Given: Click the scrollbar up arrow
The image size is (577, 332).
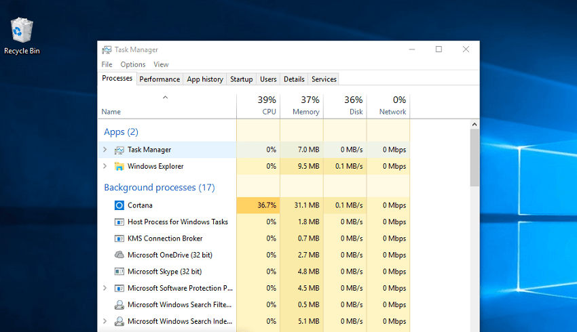Looking at the screenshot, I should pyautogui.click(x=474, y=125).
